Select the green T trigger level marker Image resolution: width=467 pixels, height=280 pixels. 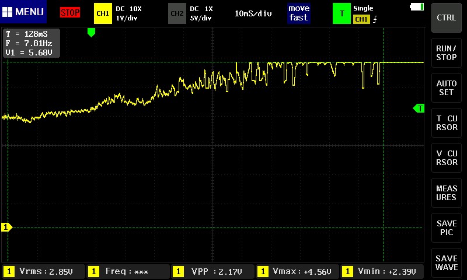point(419,108)
